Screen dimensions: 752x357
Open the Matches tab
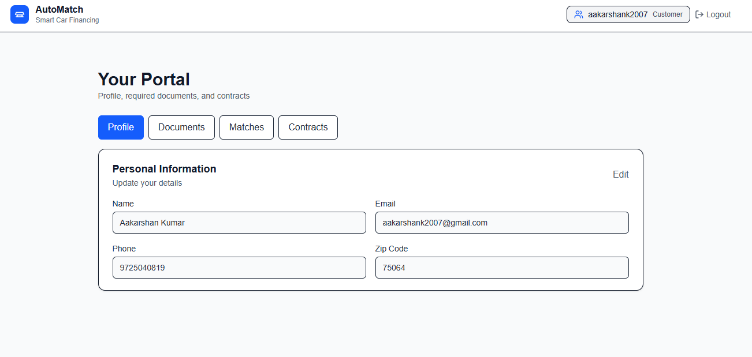(247, 127)
